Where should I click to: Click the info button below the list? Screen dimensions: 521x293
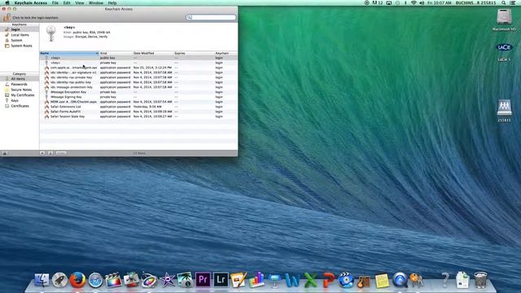[50, 153]
